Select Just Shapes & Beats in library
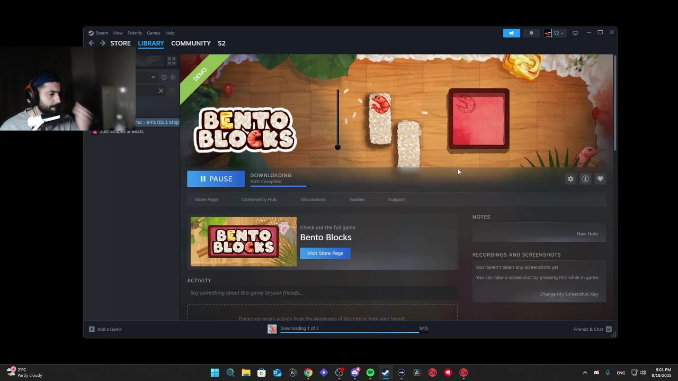 (121, 131)
